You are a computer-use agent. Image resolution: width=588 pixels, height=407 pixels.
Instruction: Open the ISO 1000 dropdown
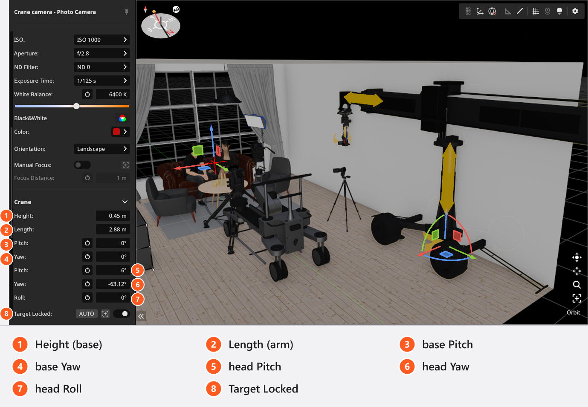click(x=102, y=40)
